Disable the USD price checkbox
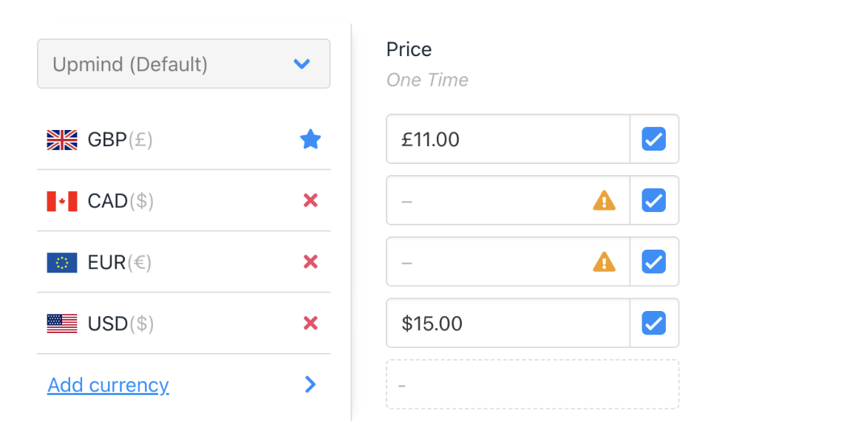Viewport: 841px width, 421px height. pyautogui.click(x=654, y=323)
